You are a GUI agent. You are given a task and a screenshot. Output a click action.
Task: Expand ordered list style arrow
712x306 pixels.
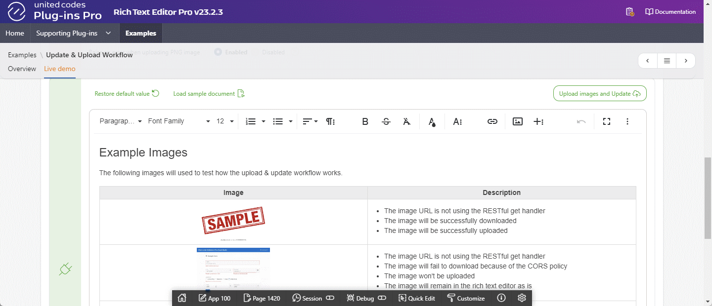coord(264,121)
